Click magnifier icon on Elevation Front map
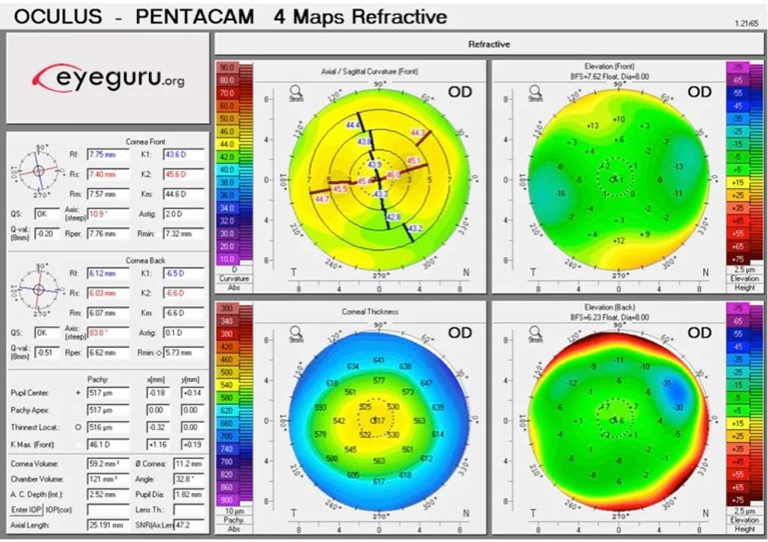 click(534, 91)
